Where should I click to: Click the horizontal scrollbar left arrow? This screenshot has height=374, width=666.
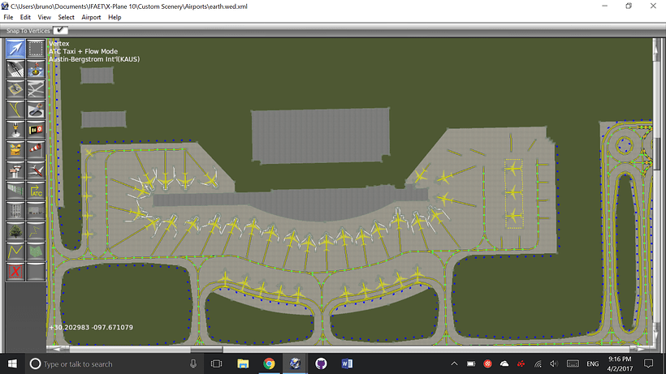[x=57, y=350]
